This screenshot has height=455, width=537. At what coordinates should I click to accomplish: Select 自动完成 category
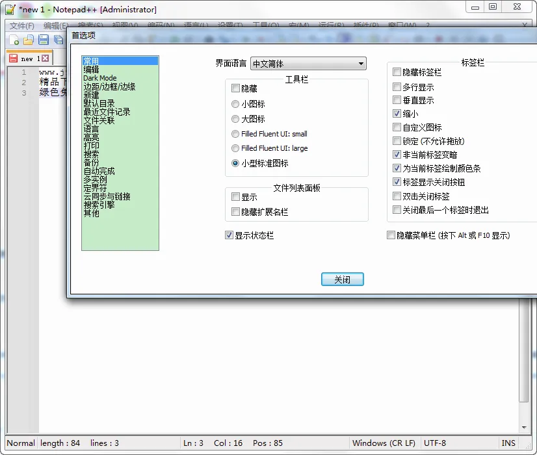(120, 171)
